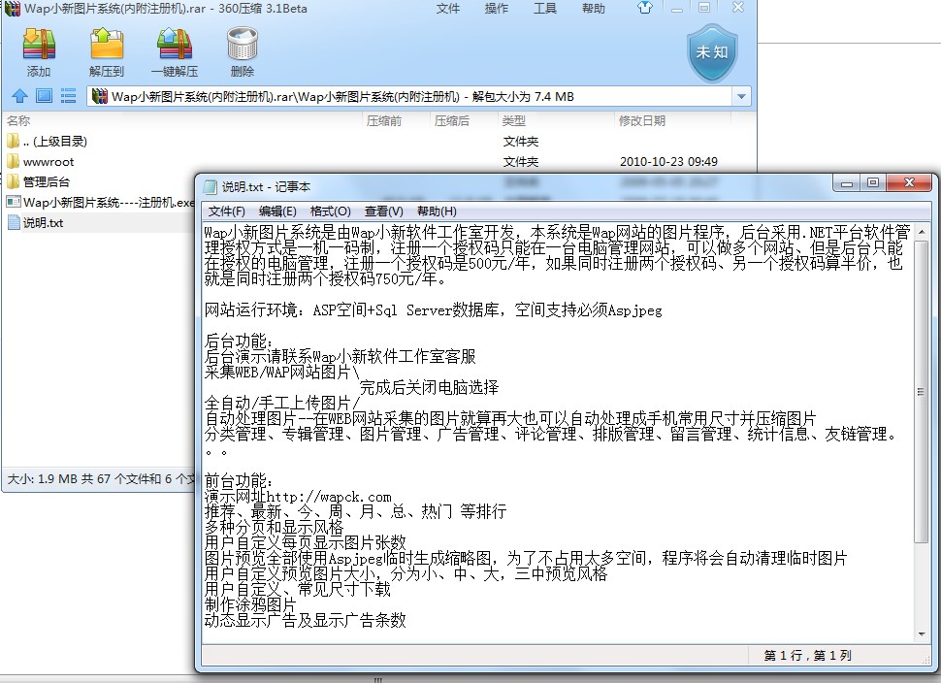The height and width of the screenshot is (683, 941).
Task: Open Notepad's 格式(O) menu
Action: 330,211
